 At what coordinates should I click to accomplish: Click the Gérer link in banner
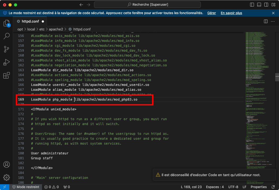pyautogui.click(x=211, y=13)
